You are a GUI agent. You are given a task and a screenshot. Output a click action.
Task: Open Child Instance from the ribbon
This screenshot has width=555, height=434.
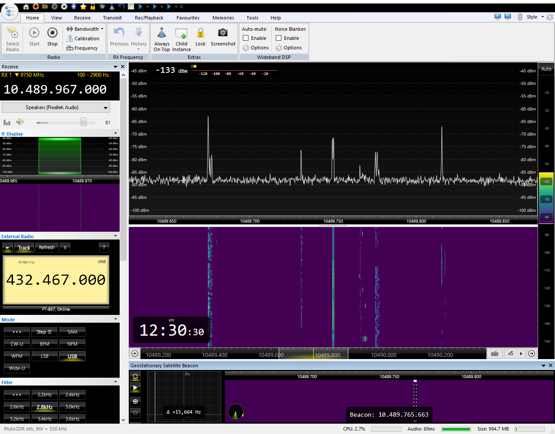pyautogui.click(x=181, y=33)
